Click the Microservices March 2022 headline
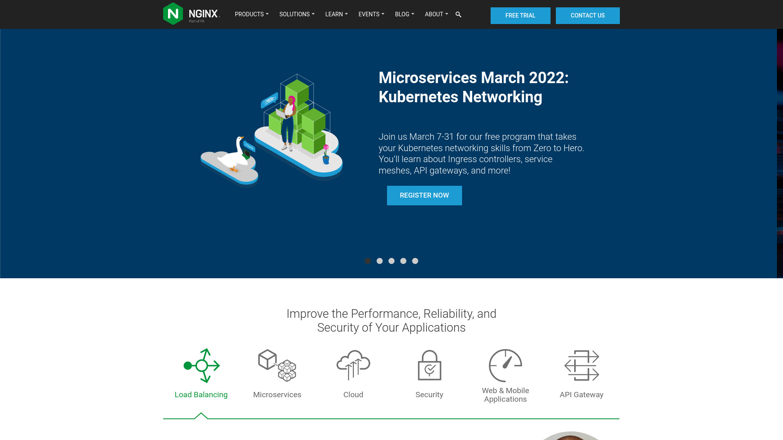 tap(473, 87)
